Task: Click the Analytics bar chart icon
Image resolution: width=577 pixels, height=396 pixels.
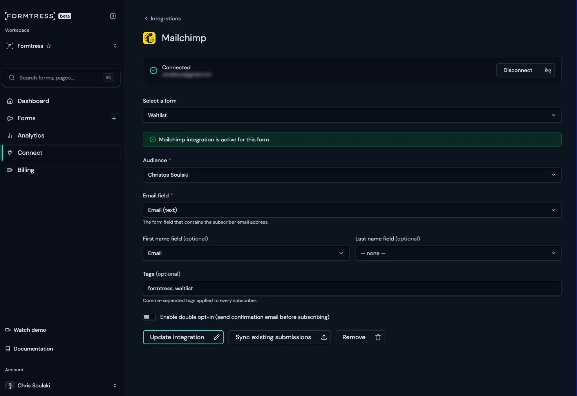Action: click(x=10, y=136)
